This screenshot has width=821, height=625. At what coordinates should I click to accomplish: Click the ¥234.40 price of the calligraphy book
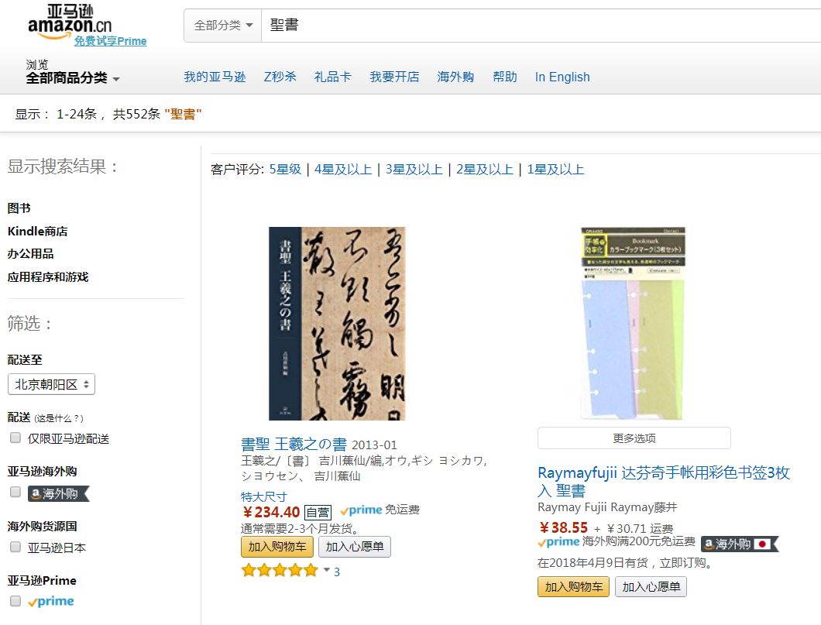(x=271, y=512)
